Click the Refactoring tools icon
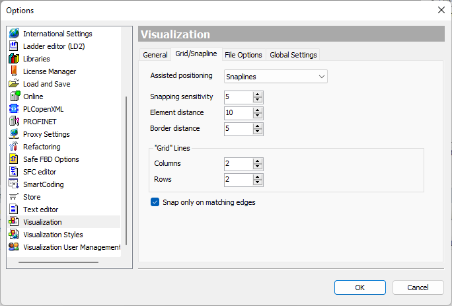Screen dimensions: 452x306 [14, 147]
